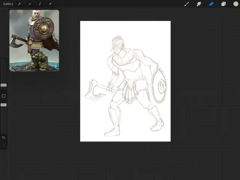Image resolution: width=240 pixels, height=180 pixels.
Task: Click the brush opacity slider handle
Action: click(x=3, y=105)
